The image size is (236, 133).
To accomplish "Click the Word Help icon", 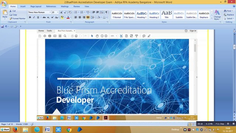I will click(234, 6).
